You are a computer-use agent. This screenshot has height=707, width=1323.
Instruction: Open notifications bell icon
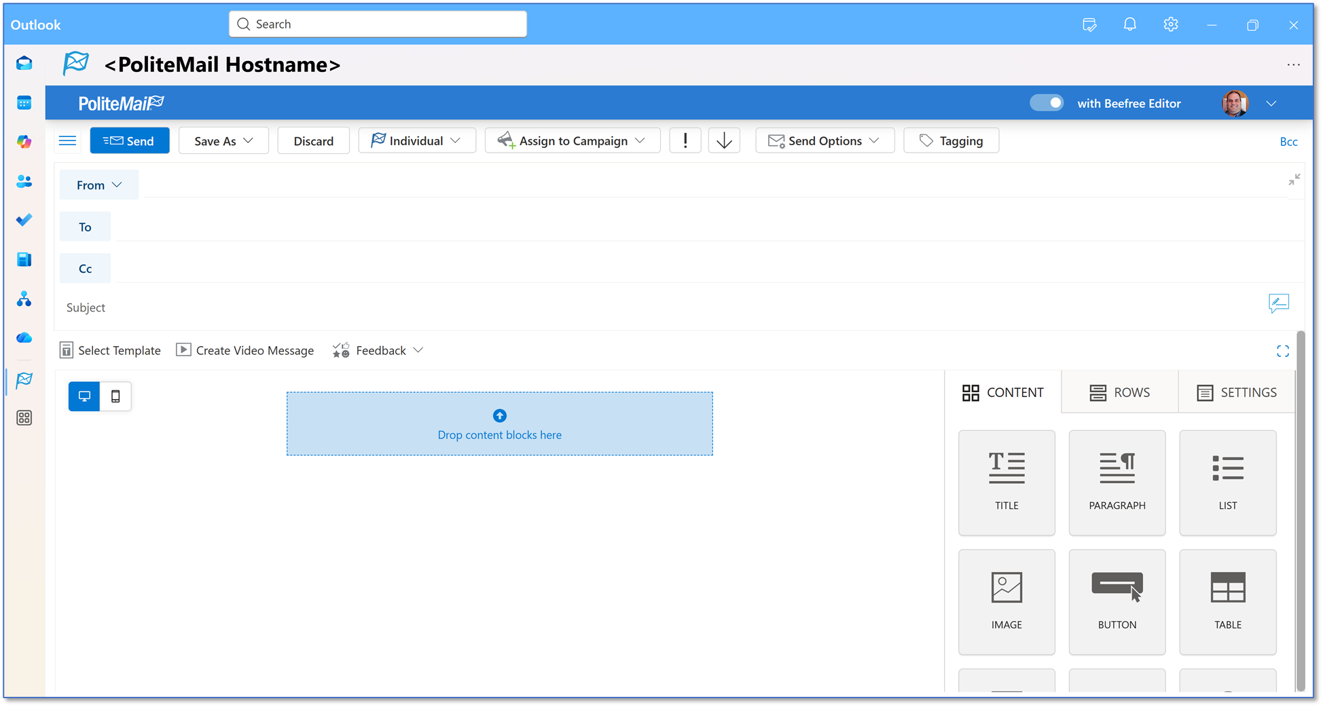[x=1130, y=24]
